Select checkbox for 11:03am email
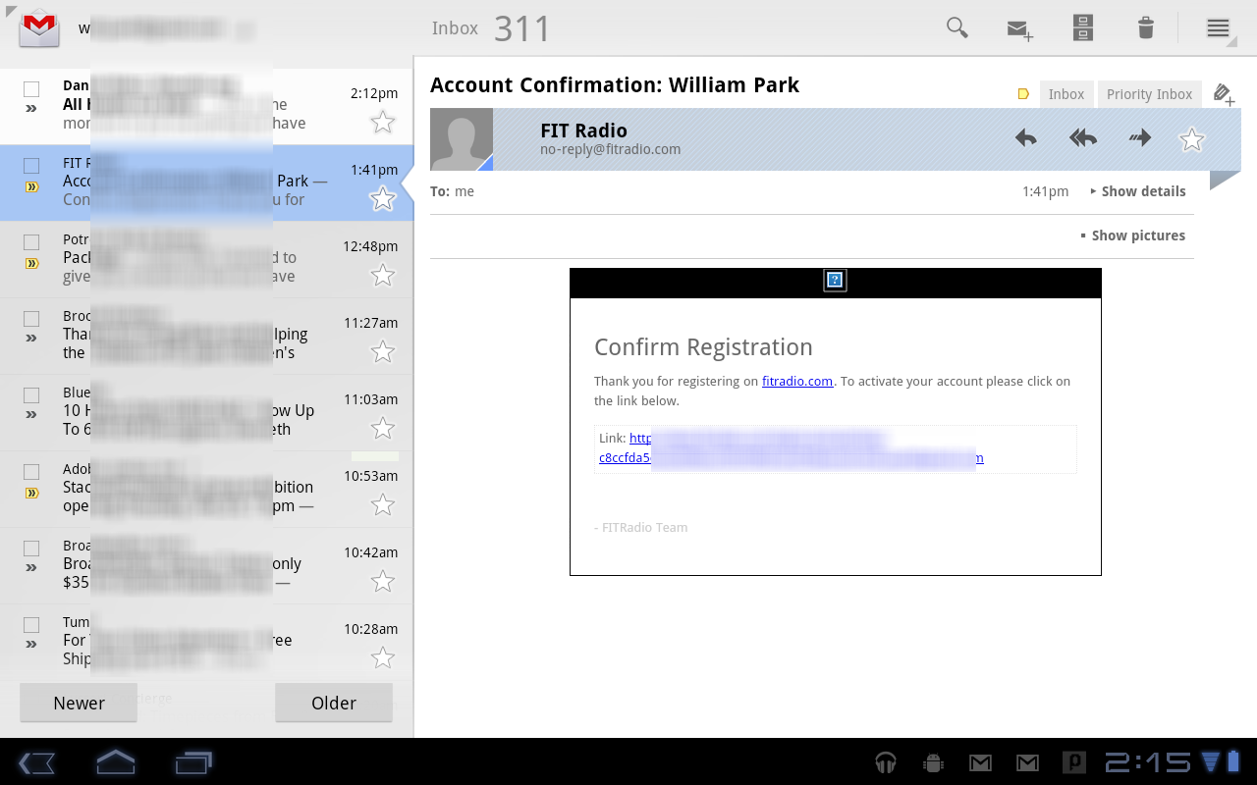The width and height of the screenshot is (1257, 785). coord(31,394)
